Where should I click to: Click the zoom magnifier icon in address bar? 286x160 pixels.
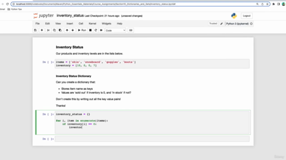click(x=257, y=4)
